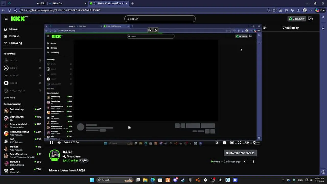Click the Customize channel button

tap(240, 153)
